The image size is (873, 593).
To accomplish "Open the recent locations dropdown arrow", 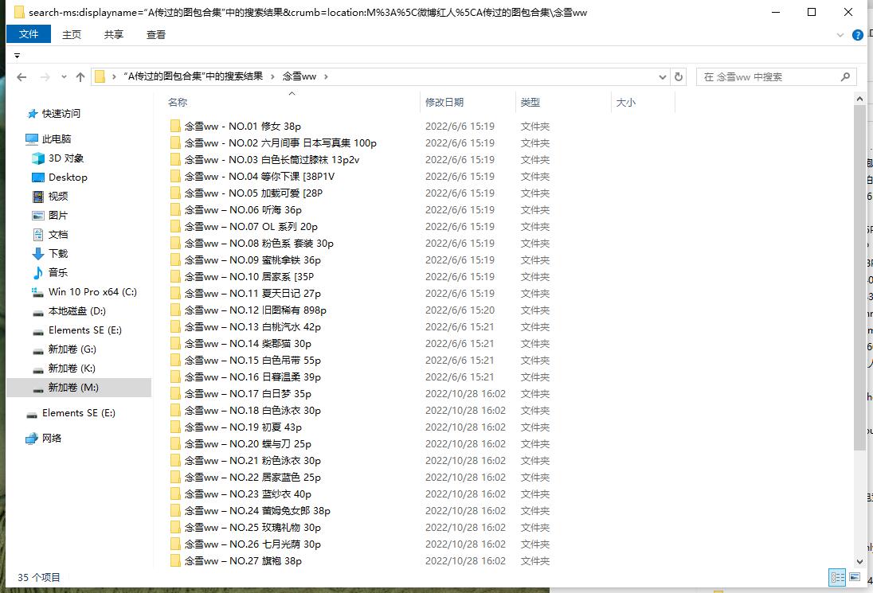I will tap(63, 77).
